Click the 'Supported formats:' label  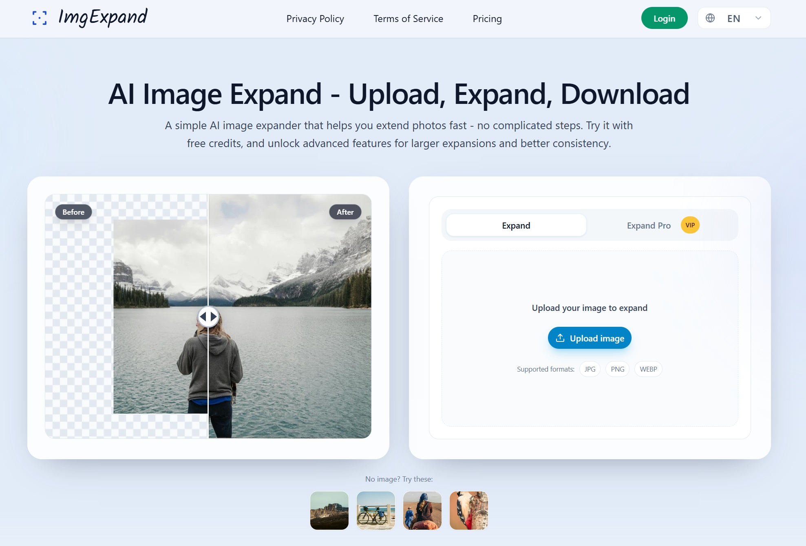[545, 370]
